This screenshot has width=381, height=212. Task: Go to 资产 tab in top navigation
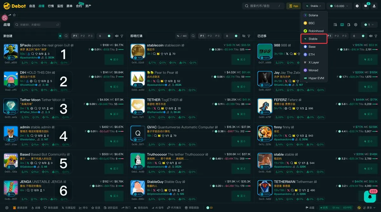tap(88, 6)
